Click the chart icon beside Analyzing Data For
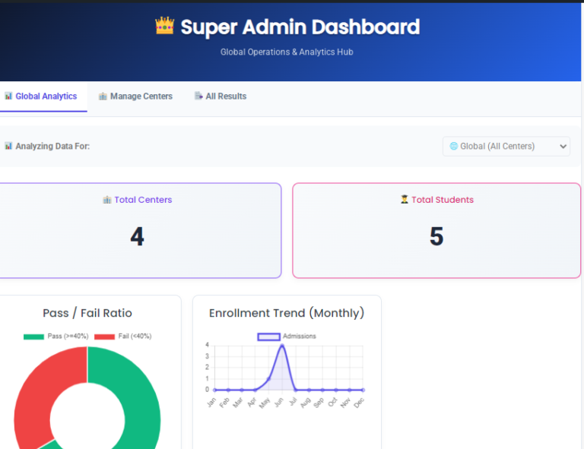Viewport: 584px width, 449px height. [x=8, y=146]
